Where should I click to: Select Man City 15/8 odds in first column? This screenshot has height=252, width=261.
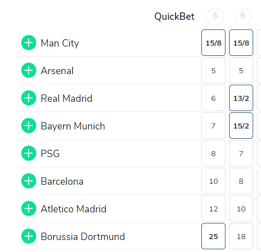[x=213, y=43]
